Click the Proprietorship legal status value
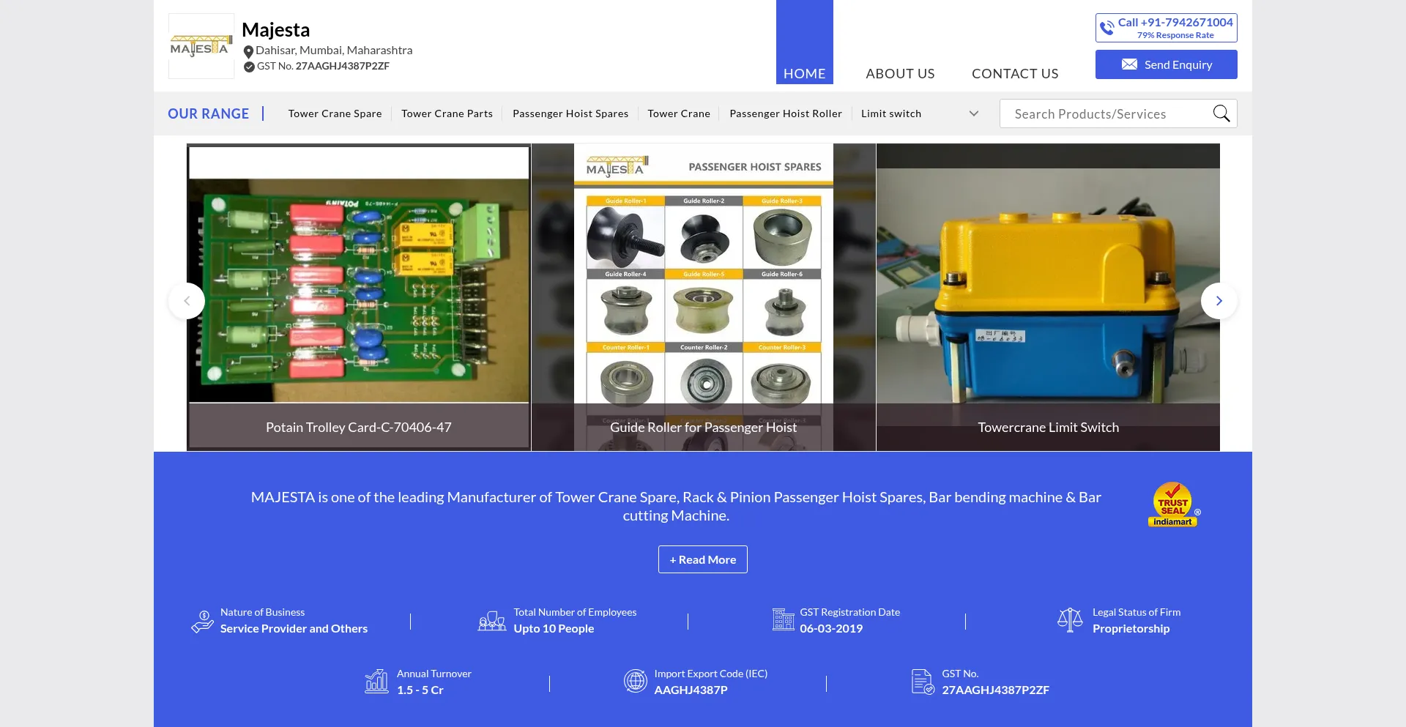Image resolution: width=1406 pixels, height=727 pixels. tap(1131, 628)
